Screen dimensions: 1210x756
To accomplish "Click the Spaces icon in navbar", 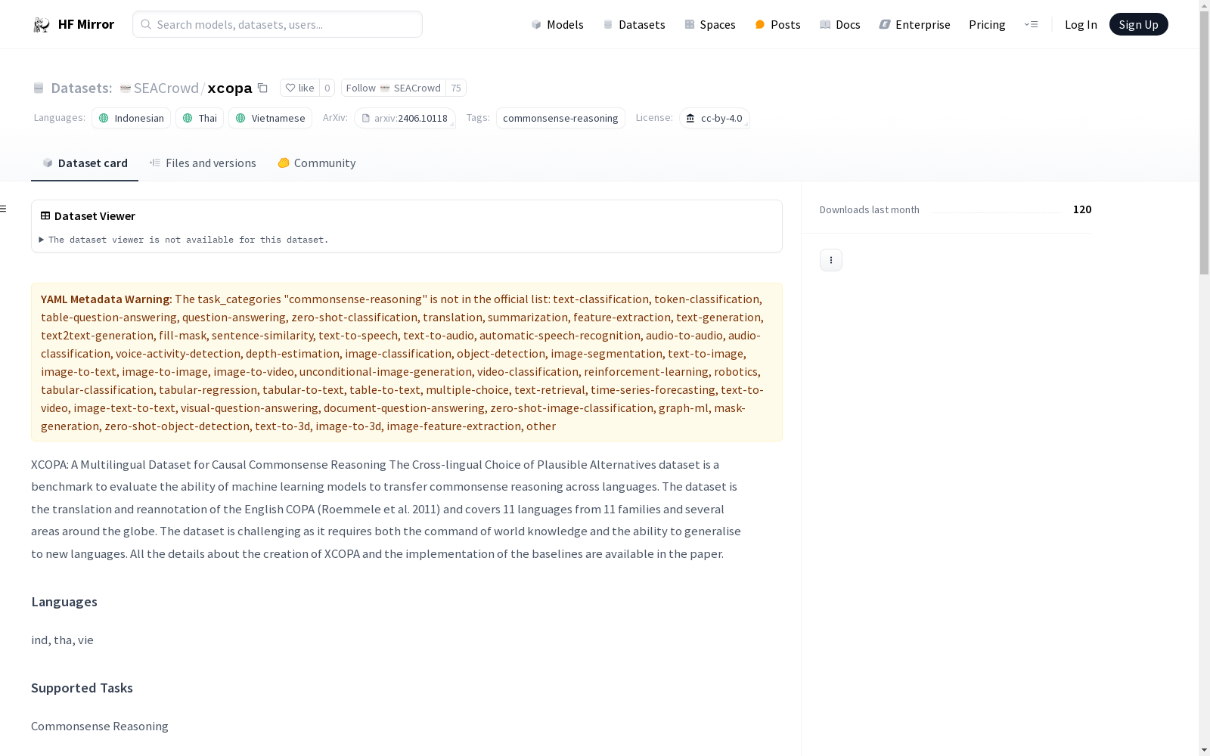I will point(690,24).
